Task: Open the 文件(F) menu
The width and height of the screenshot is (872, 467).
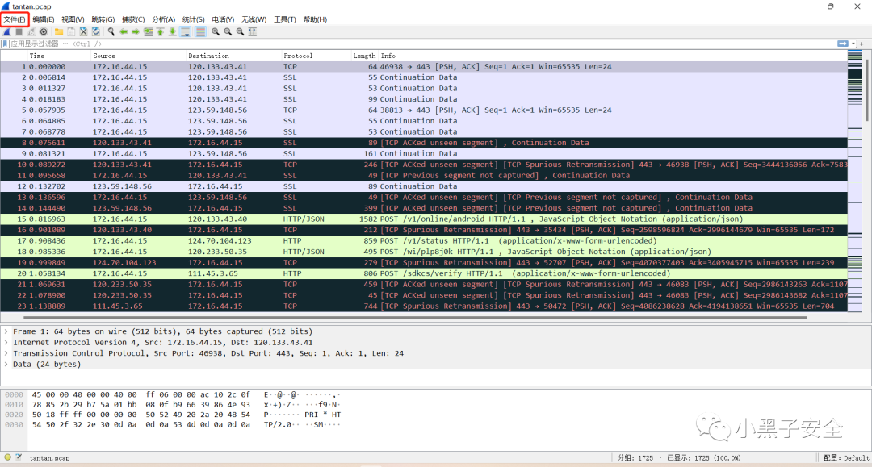Action: [15, 19]
